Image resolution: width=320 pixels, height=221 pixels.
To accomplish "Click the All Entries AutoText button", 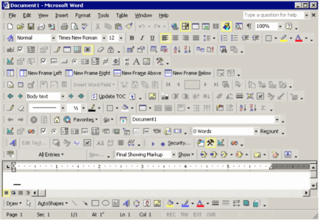I will [x=51, y=155].
